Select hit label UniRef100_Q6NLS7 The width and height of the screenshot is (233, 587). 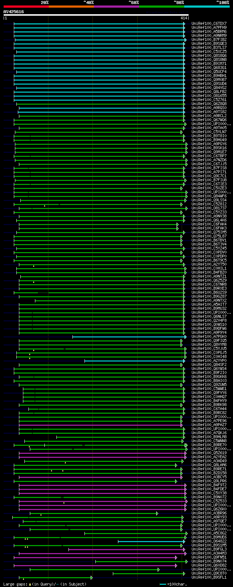pos(209,316)
